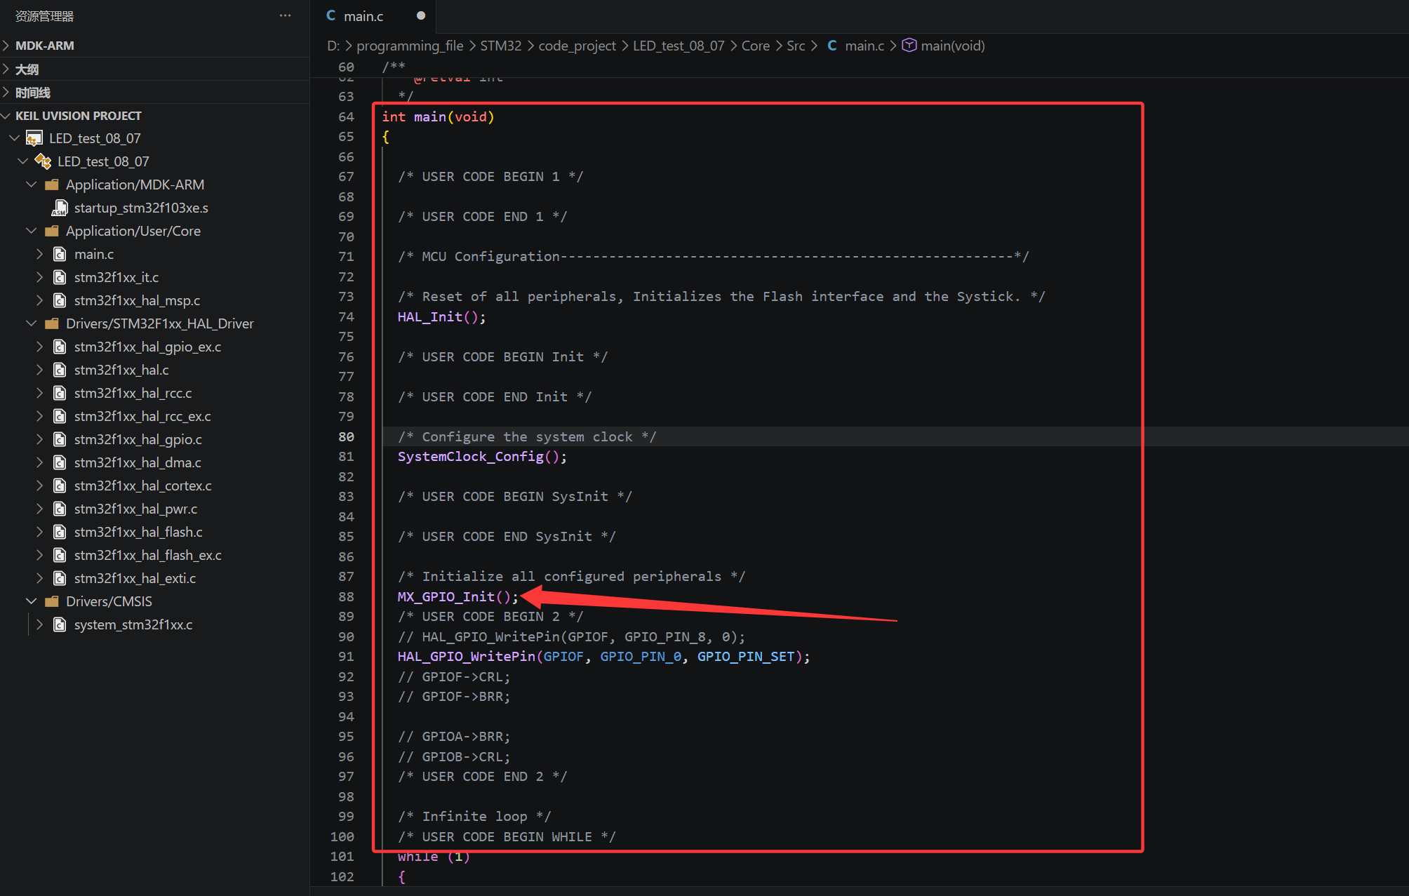Click the D: drive breadcrumb

point(333,46)
